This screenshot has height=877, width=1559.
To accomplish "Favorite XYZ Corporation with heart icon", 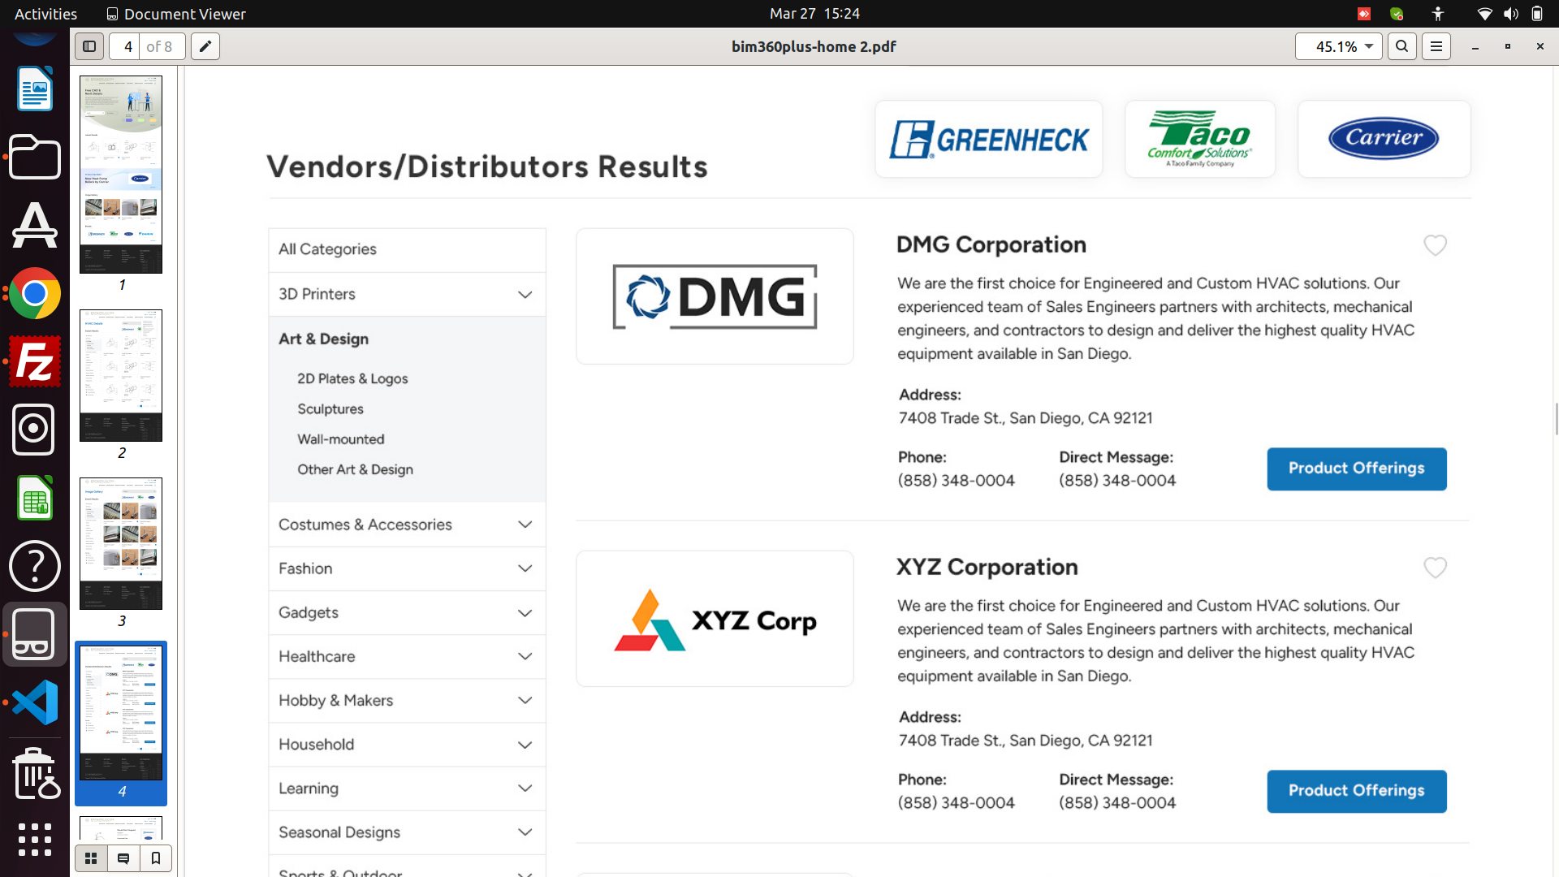I will click(1435, 568).
